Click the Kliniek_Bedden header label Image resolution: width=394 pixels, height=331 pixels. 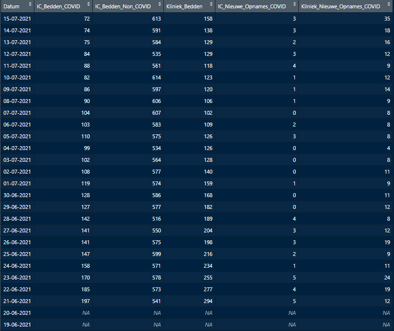184,6
